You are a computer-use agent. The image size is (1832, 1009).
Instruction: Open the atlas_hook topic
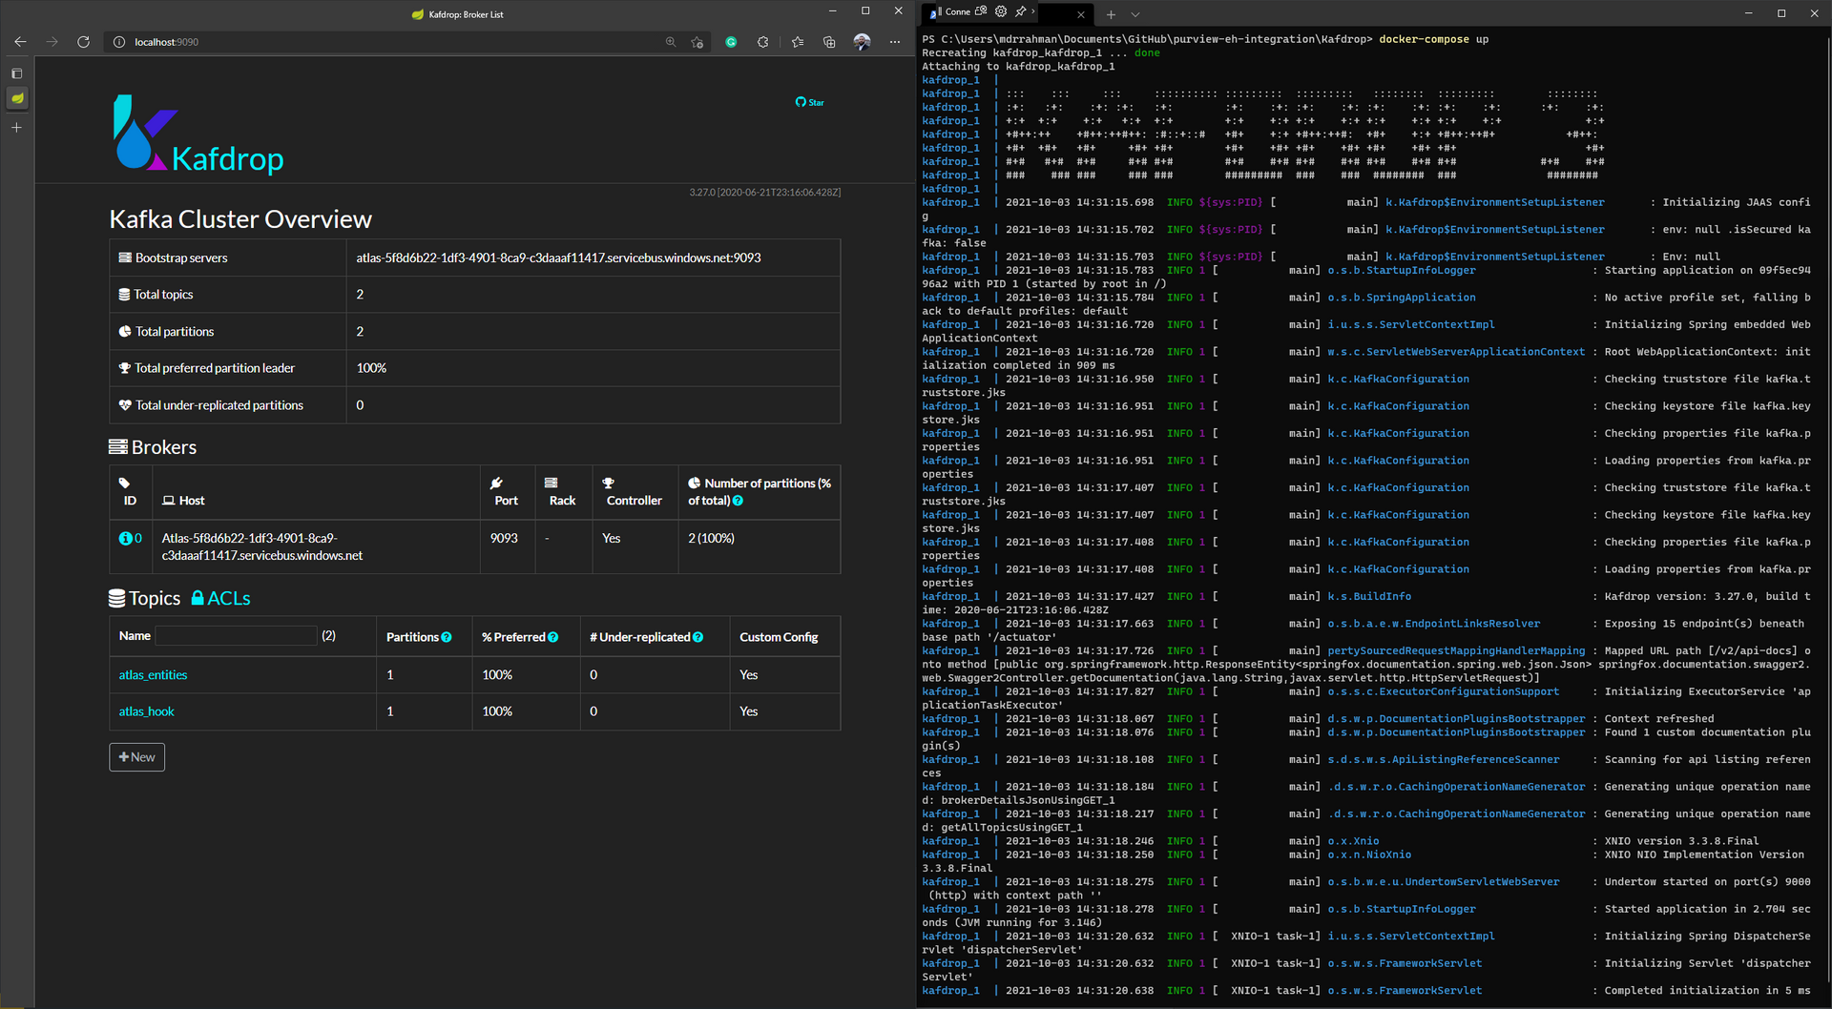[x=146, y=711]
